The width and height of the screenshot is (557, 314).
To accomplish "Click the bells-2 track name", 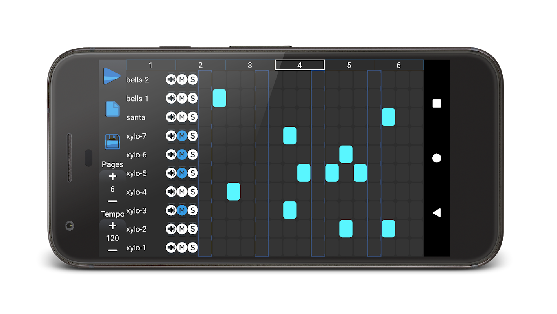I will (x=138, y=80).
